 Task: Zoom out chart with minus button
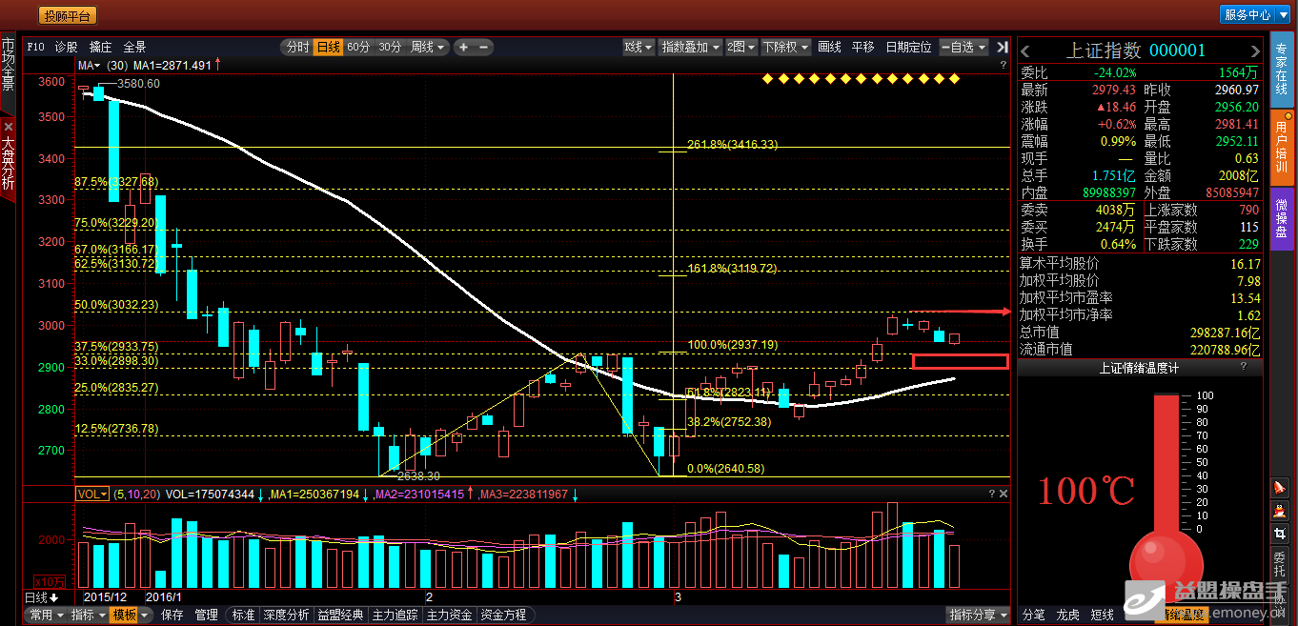(x=483, y=47)
